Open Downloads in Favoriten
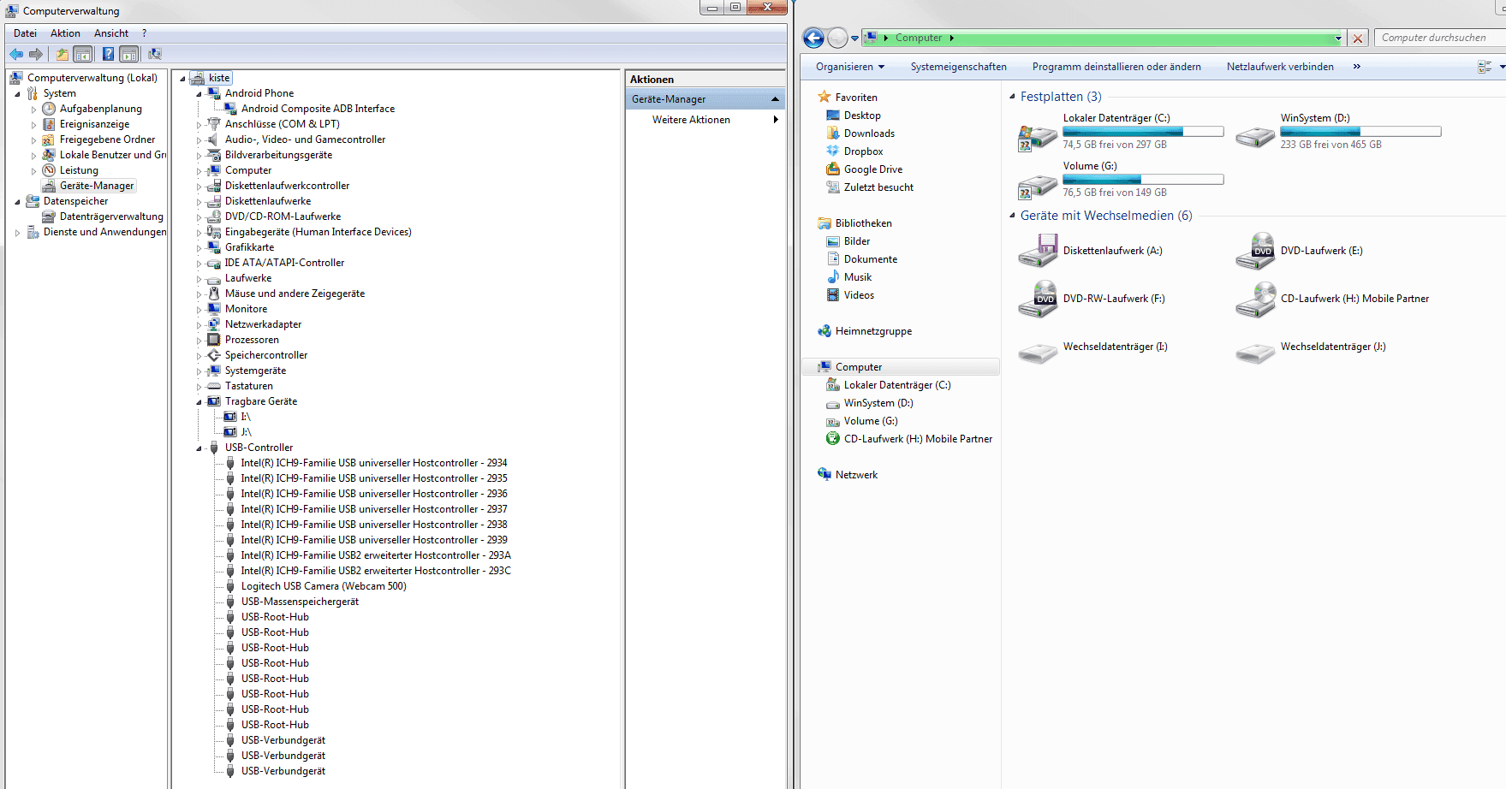The image size is (1506, 789). 869,133
